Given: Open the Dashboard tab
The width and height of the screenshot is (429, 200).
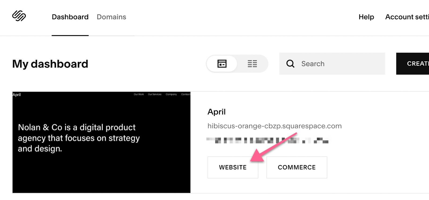Looking at the screenshot, I should [70, 17].
